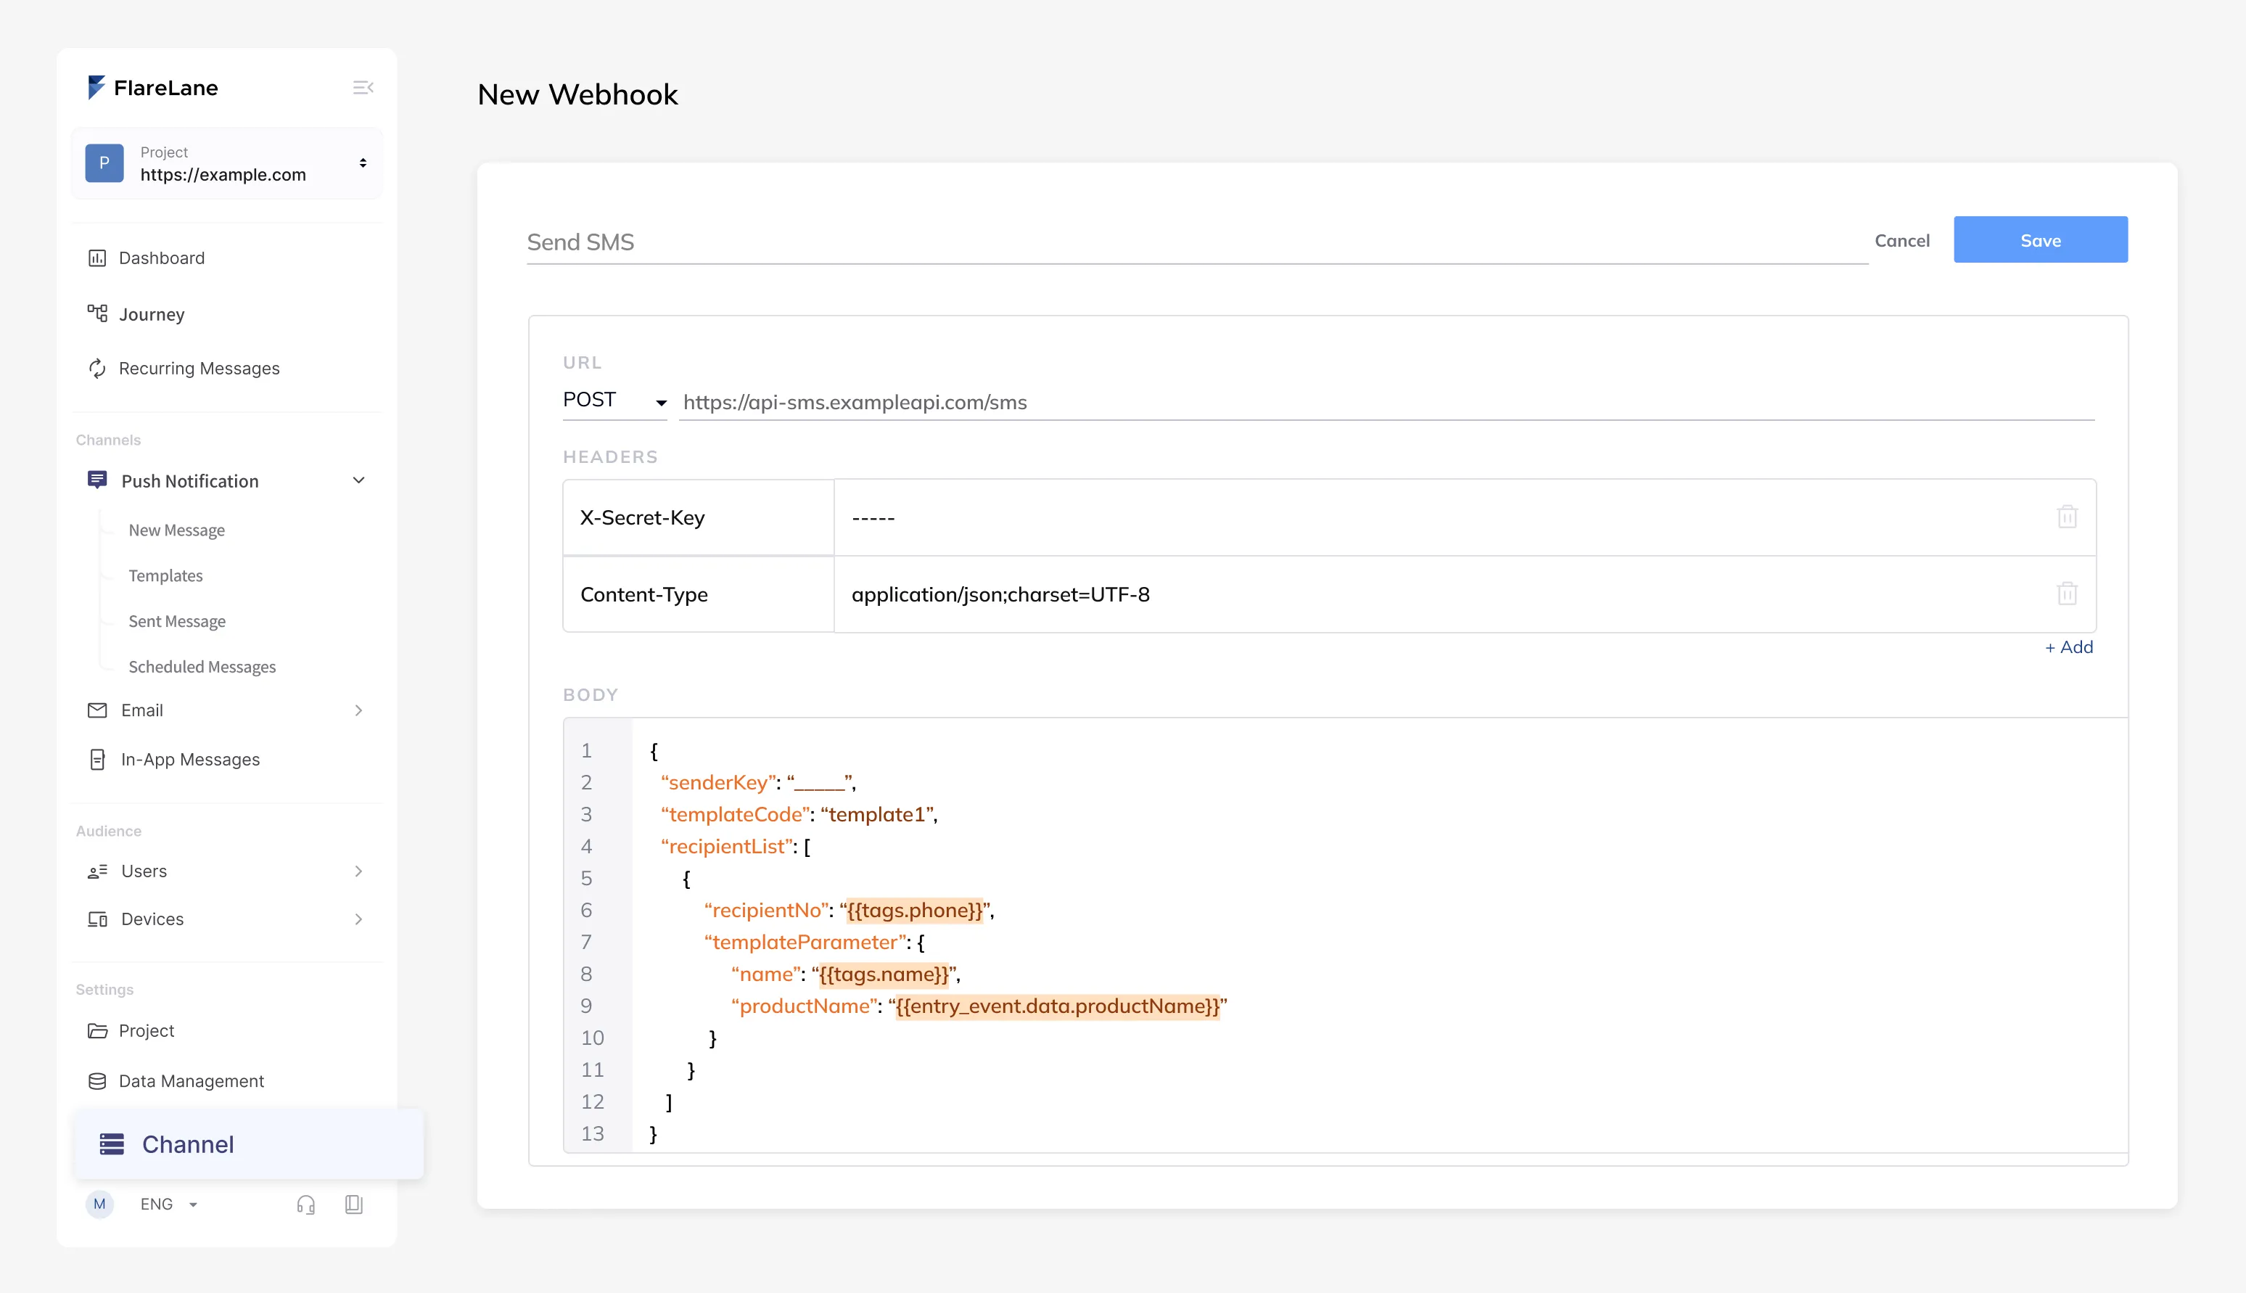
Task: Click the Push Notification chat icon
Action: [96, 480]
